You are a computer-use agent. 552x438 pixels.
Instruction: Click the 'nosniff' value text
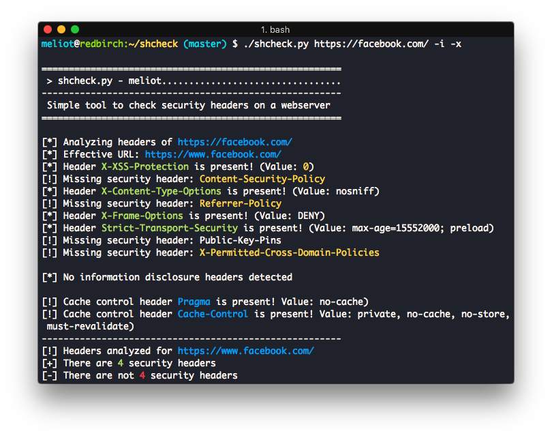coord(355,191)
